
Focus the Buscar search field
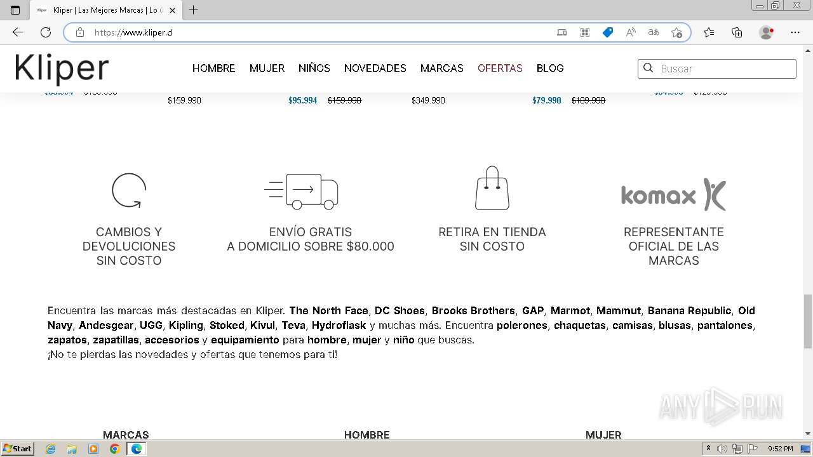[x=716, y=69]
